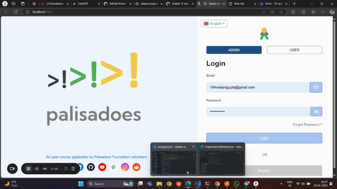Toggle password visibility eye icon
This screenshot has width=337, height=189.
pos(316,112)
